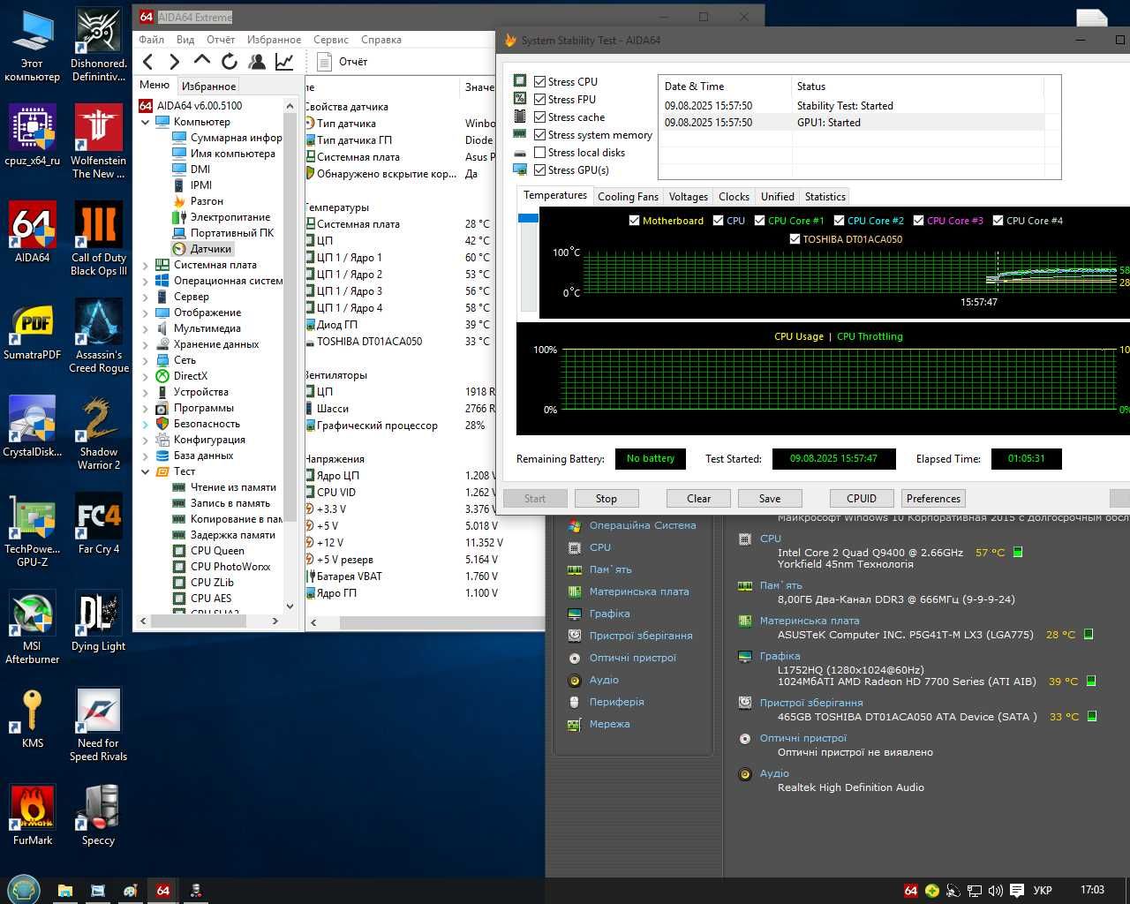
Task: Switch to Statistics tab
Action: point(825,197)
